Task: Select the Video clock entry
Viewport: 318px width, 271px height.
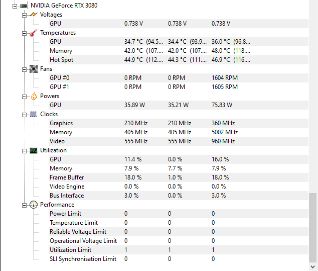Action: click(x=57, y=141)
